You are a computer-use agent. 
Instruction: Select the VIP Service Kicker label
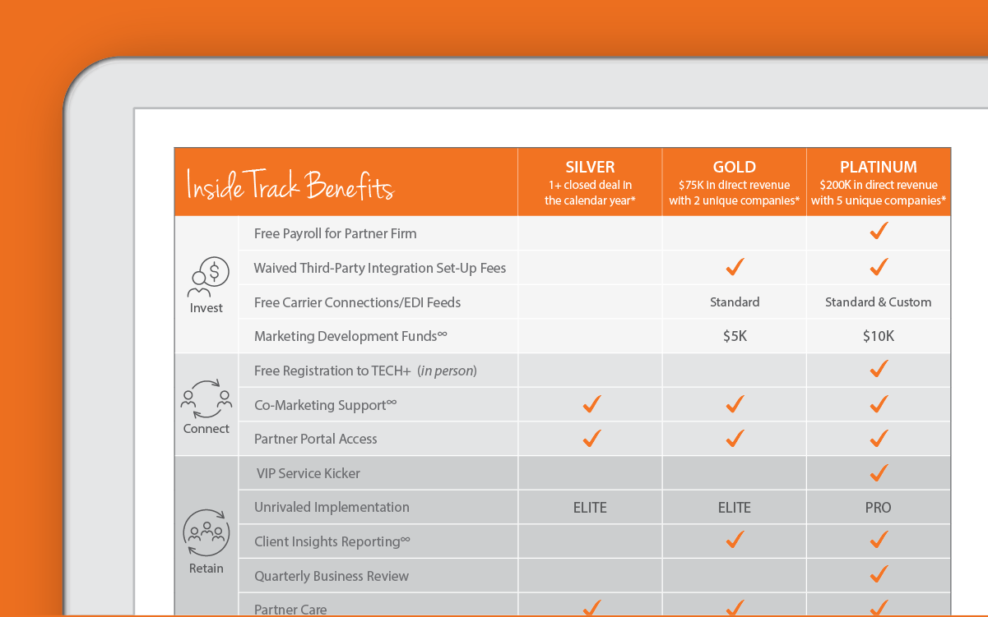coord(308,473)
